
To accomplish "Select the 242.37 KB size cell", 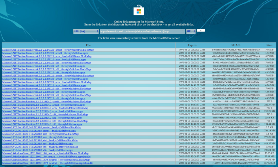I will coord(269,105).
